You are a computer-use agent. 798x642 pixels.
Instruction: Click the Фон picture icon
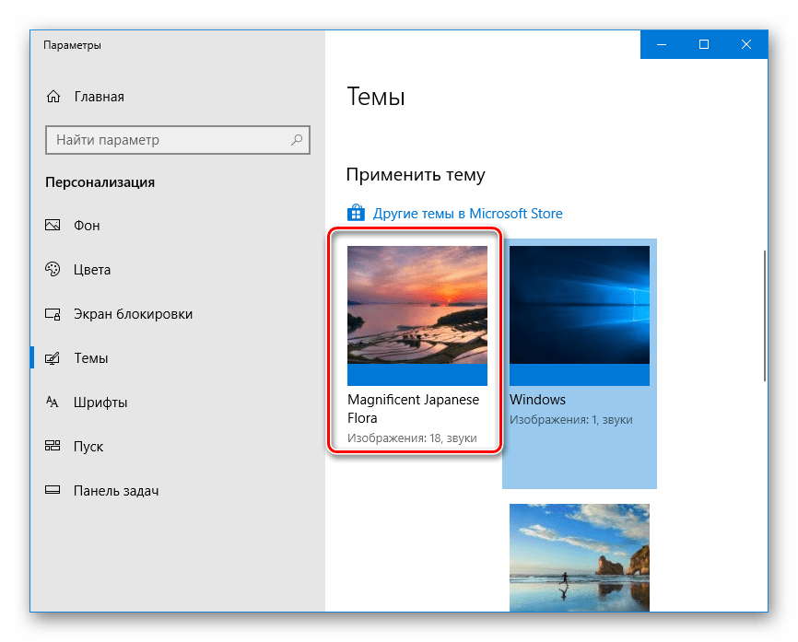[53, 226]
